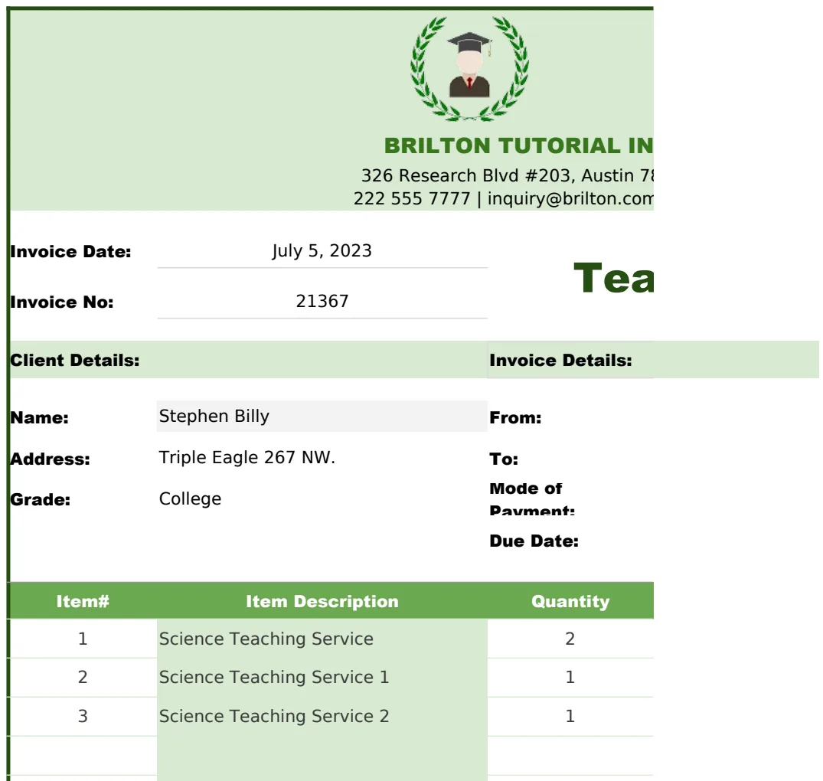The image size is (823, 781).
Task: Select the To label
Action: 504,459
